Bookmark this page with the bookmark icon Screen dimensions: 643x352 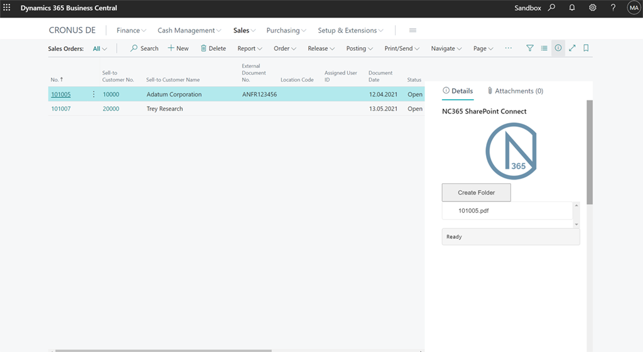coord(586,48)
